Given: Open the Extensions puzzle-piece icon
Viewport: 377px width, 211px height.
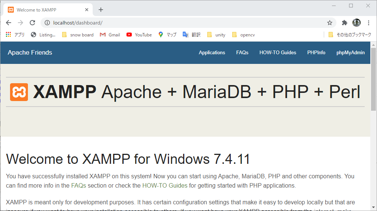Looking at the screenshot, I should coord(344,23).
